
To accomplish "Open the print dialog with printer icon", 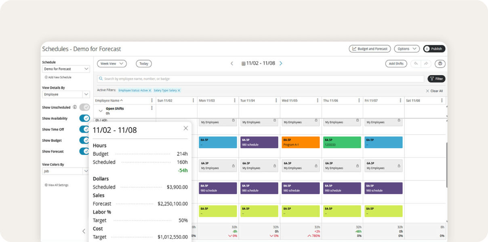I will click(x=440, y=63).
